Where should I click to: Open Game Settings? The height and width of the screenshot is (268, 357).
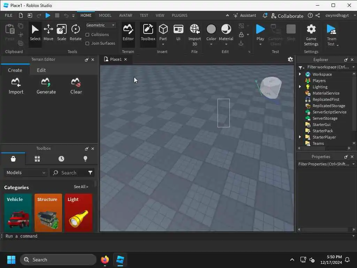click(x=311, y=35)
